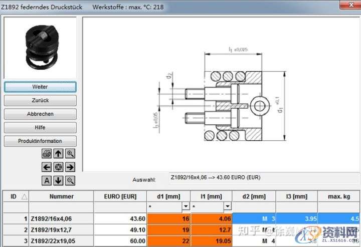
Task: Pan drawing right with right arrow
Action: click(70, 167)
